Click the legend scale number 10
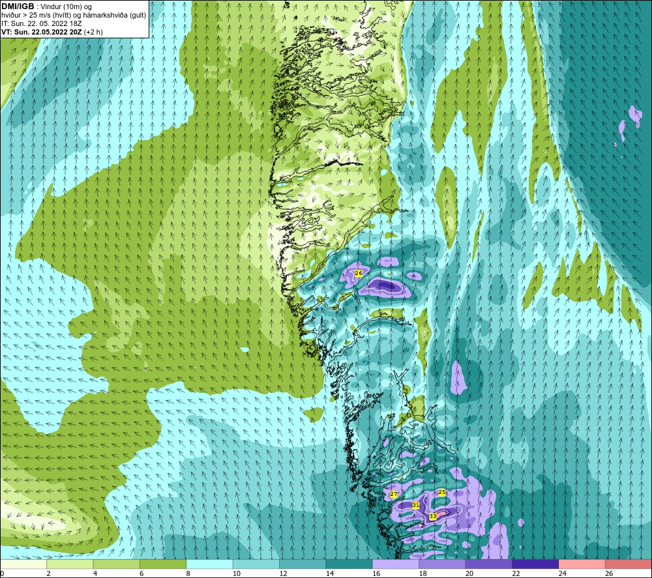 237,574
